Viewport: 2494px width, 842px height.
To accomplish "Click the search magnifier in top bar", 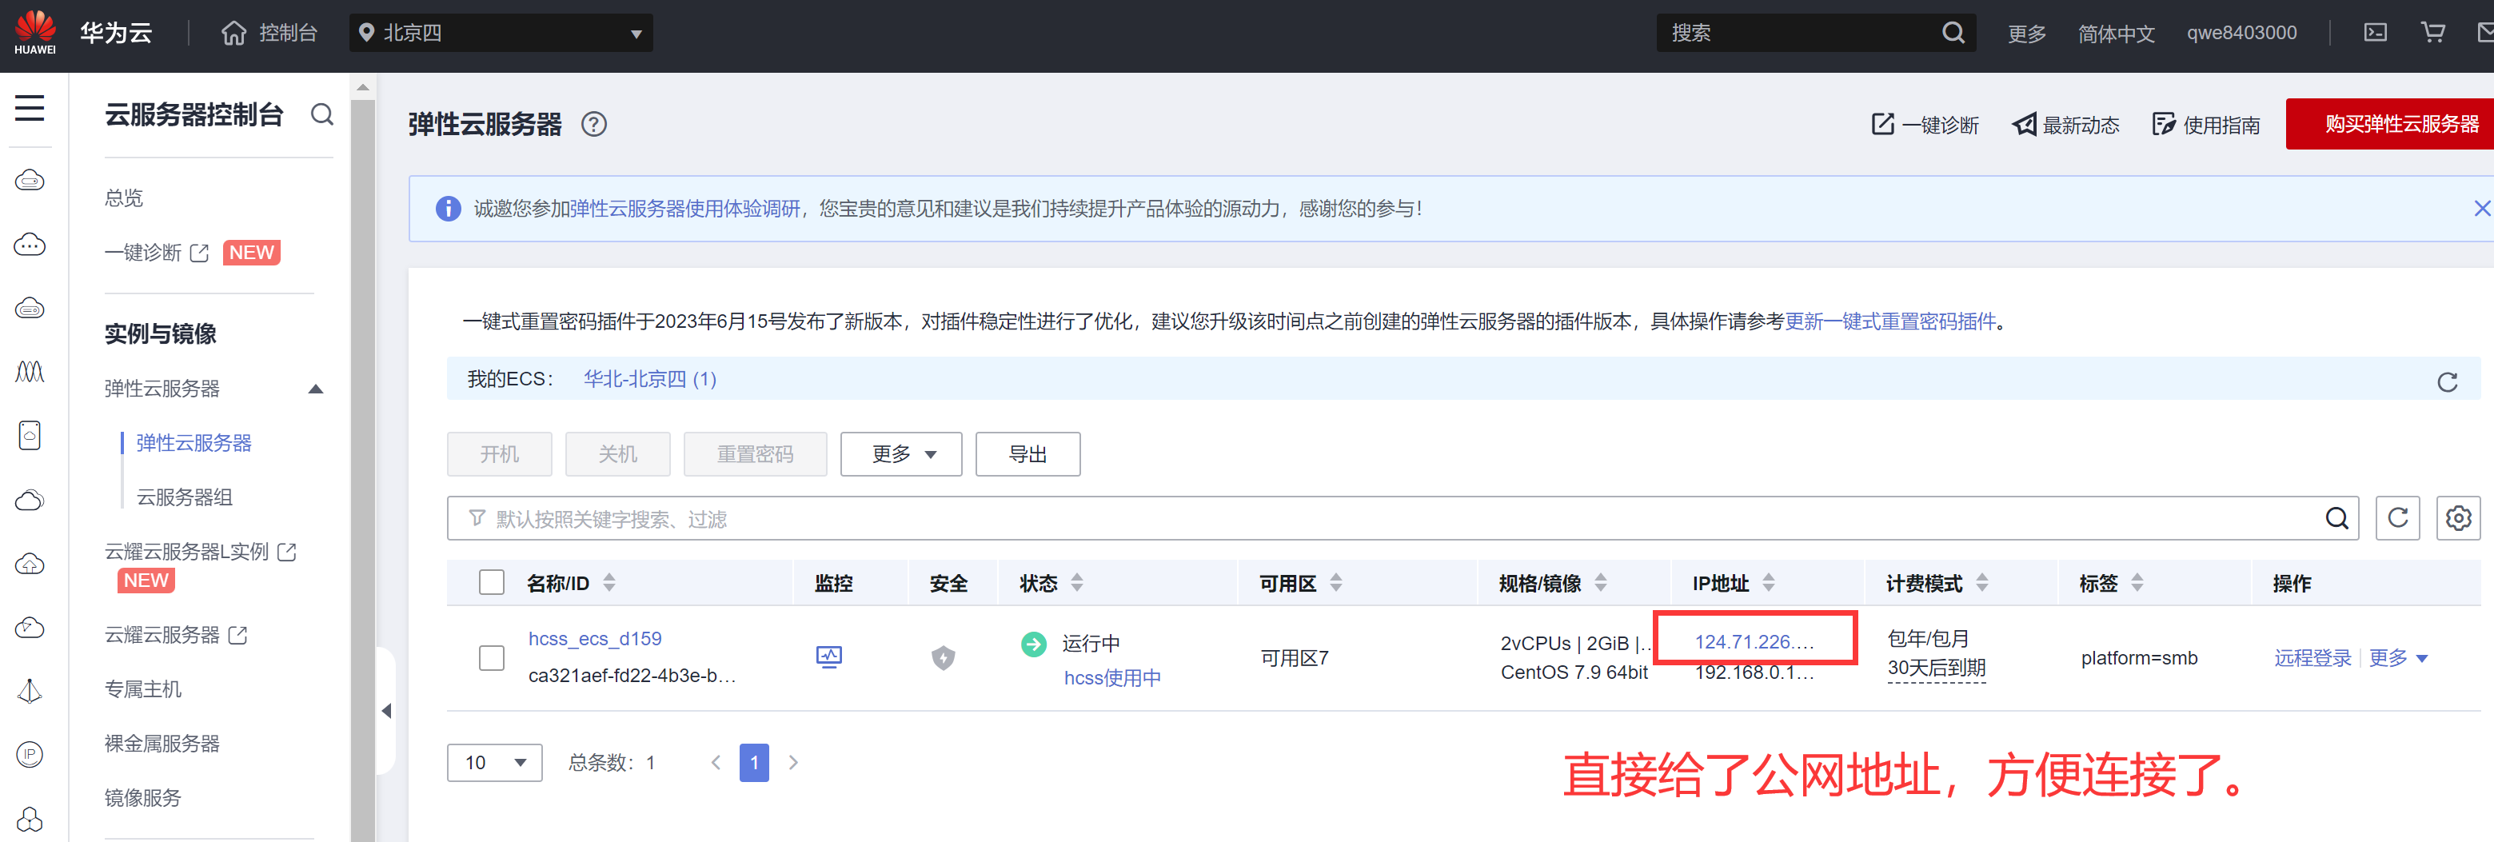I will pos(1953,33).
